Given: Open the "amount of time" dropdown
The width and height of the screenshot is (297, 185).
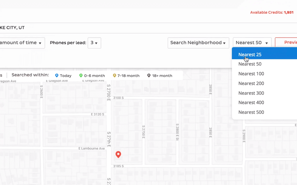Looking at the screenshot, I should (22, 43).
